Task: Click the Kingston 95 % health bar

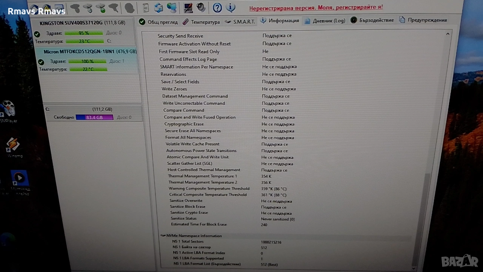Action: coord(84,33)
